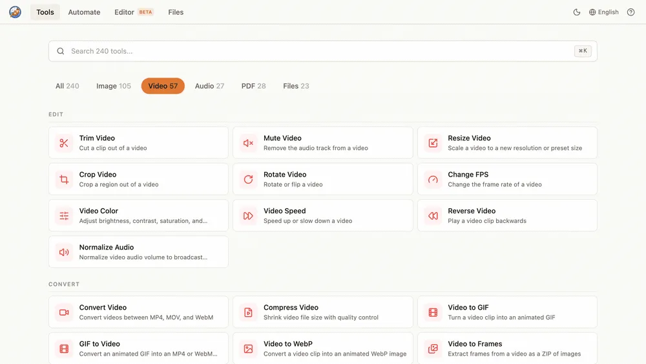Click the Mute Video speaker icon
The width and height of the screenshot is (646, 364).
pyautogui.click(x=248, y=143)
